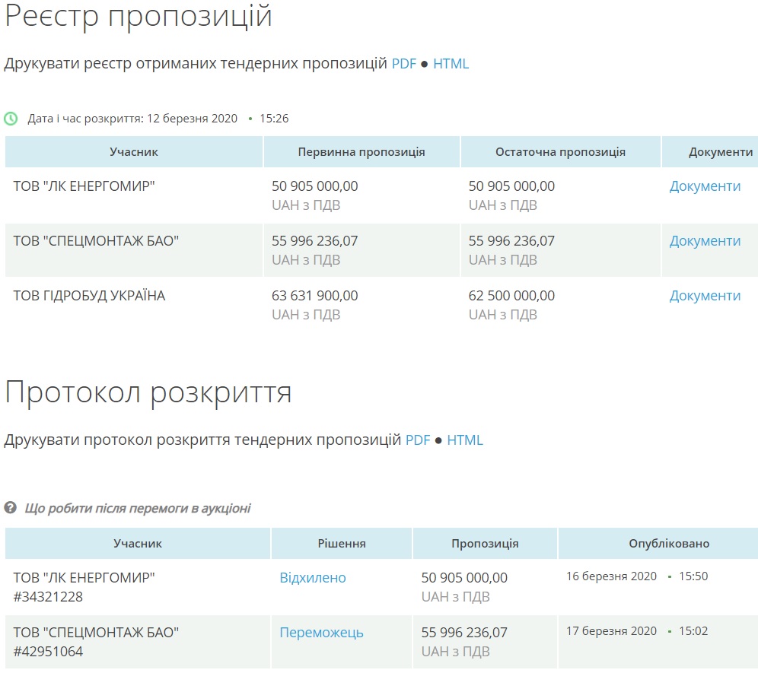Select ТОВ "ЛК ЕНЕРГОМИР" in the registry table
The width and height of the screenshot is (758, 673).
(x=84, y=186)
